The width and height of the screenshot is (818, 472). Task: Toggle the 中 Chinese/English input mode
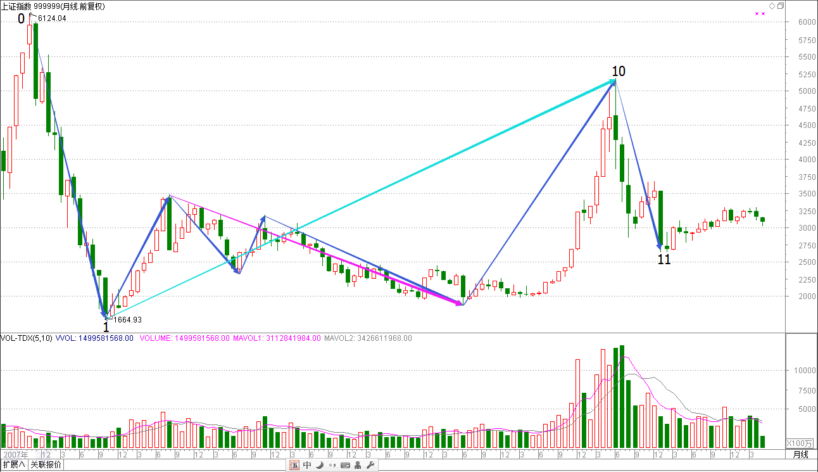point(307,465)
